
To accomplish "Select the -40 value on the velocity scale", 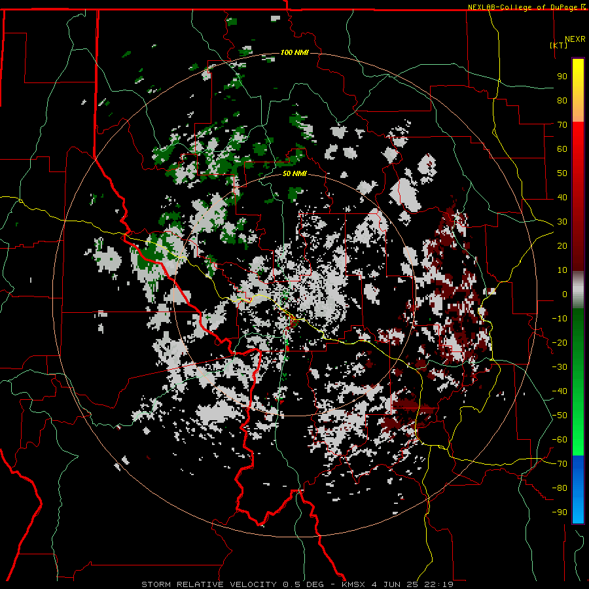I will click(560, 391).
